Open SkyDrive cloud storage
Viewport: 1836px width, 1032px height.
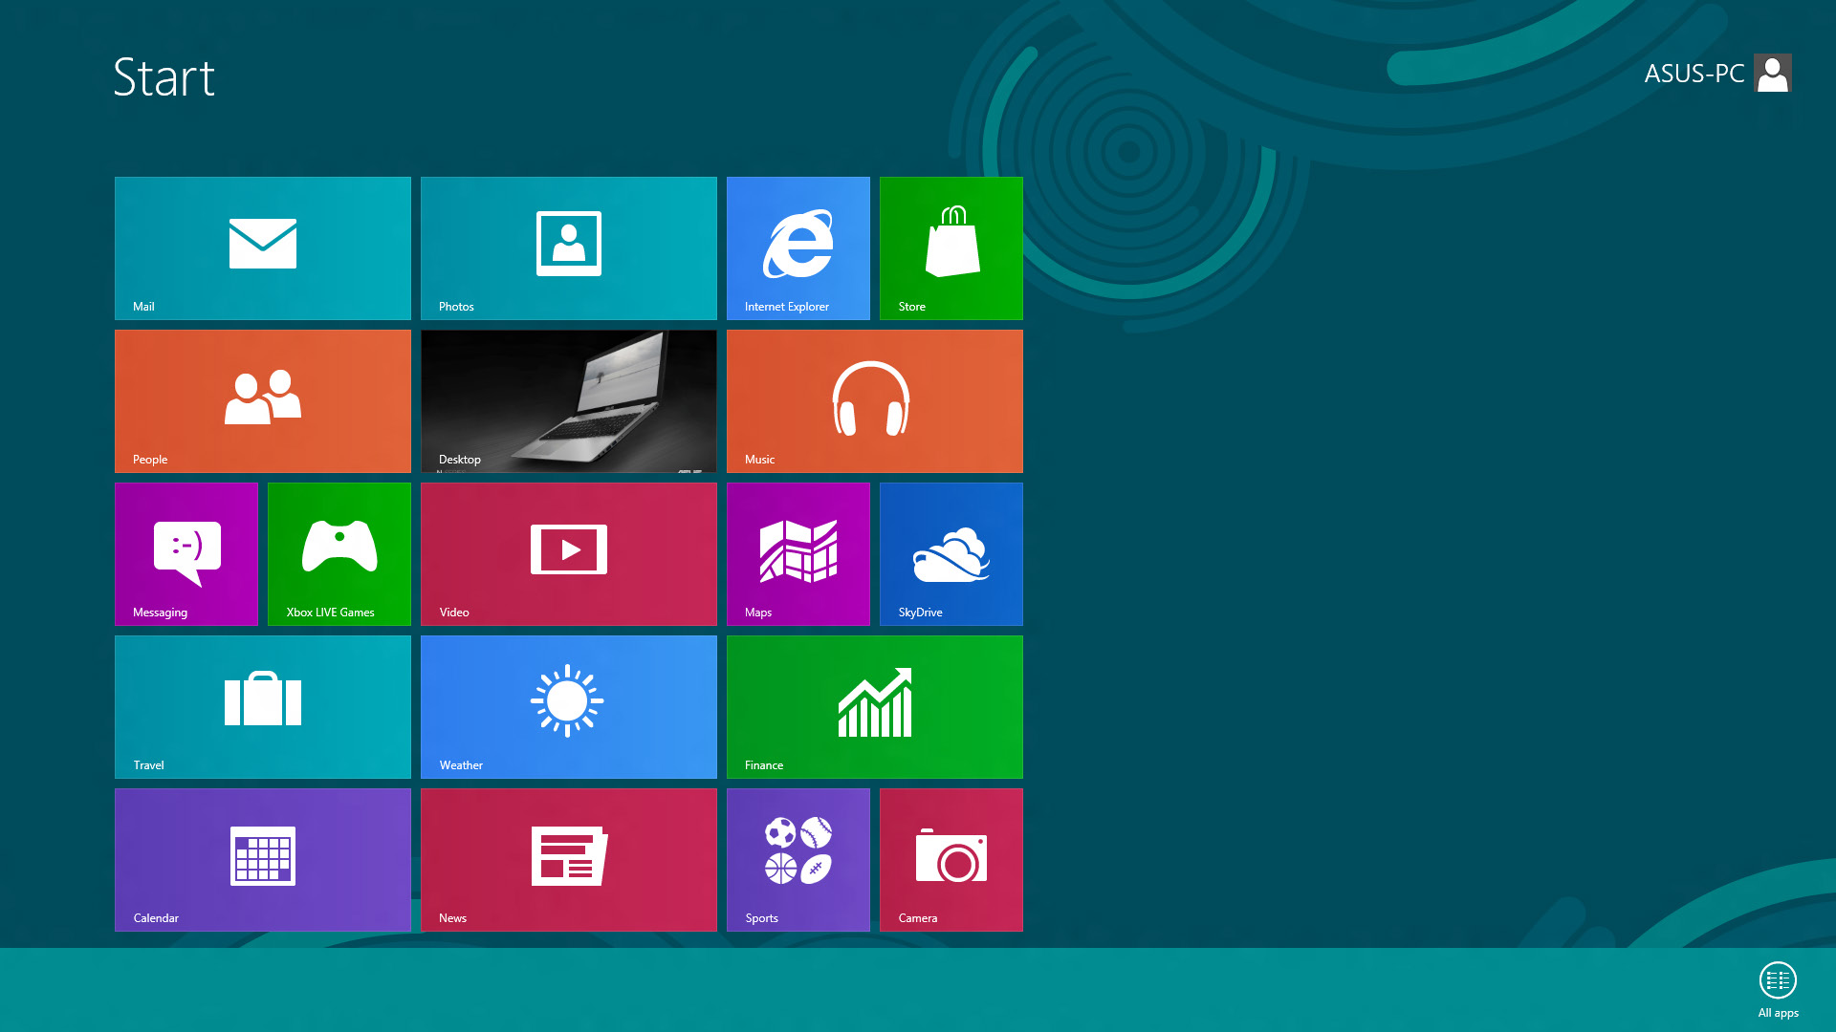click(x=951, y=554)
